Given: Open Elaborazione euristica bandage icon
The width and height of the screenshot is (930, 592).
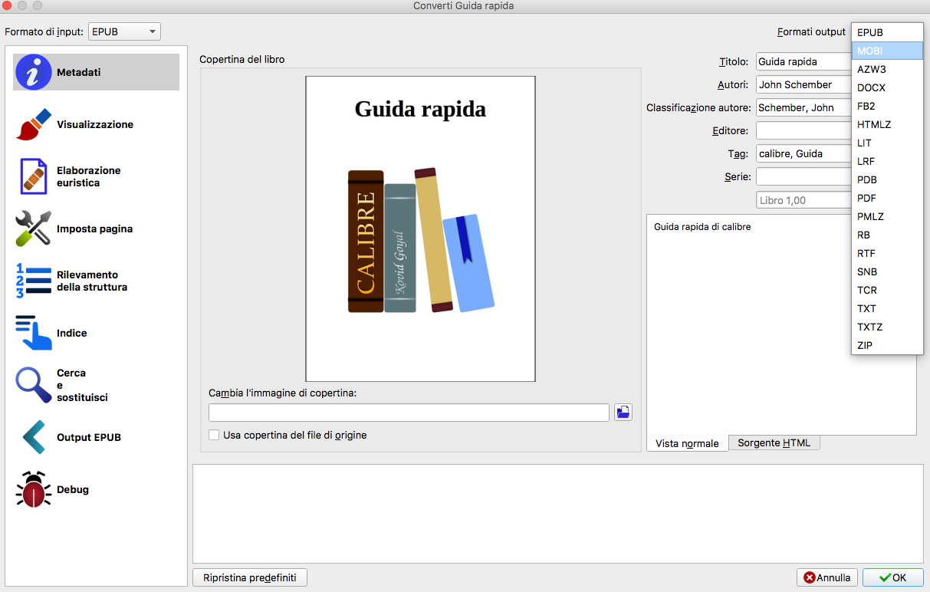Looking at the screenshot, I should [x=34, y=176].
